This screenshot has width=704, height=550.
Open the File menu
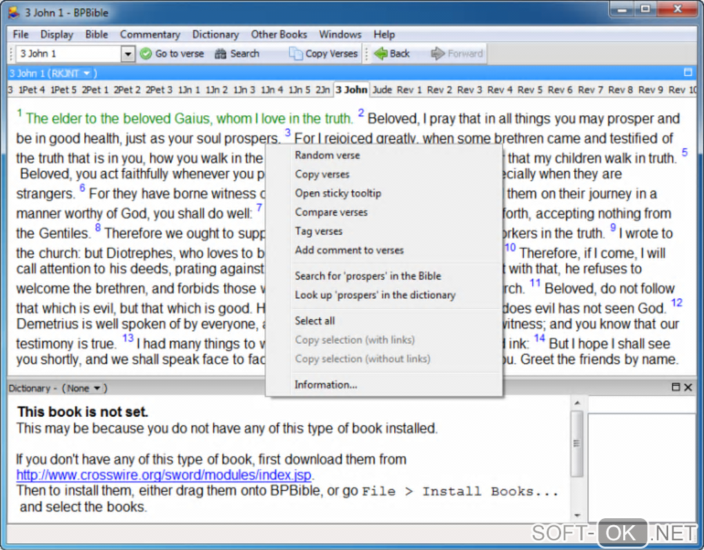click(x=21, y=35)
